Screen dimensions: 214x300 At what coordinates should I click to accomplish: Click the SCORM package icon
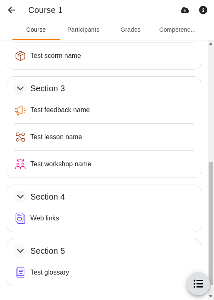coord(20,56)
